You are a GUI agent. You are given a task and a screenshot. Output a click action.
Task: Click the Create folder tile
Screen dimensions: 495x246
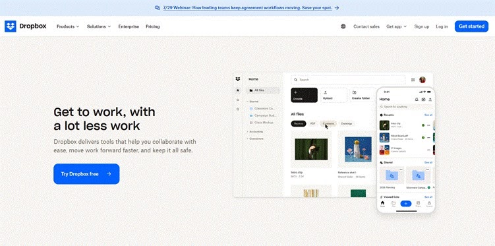(x=363, y=95)
